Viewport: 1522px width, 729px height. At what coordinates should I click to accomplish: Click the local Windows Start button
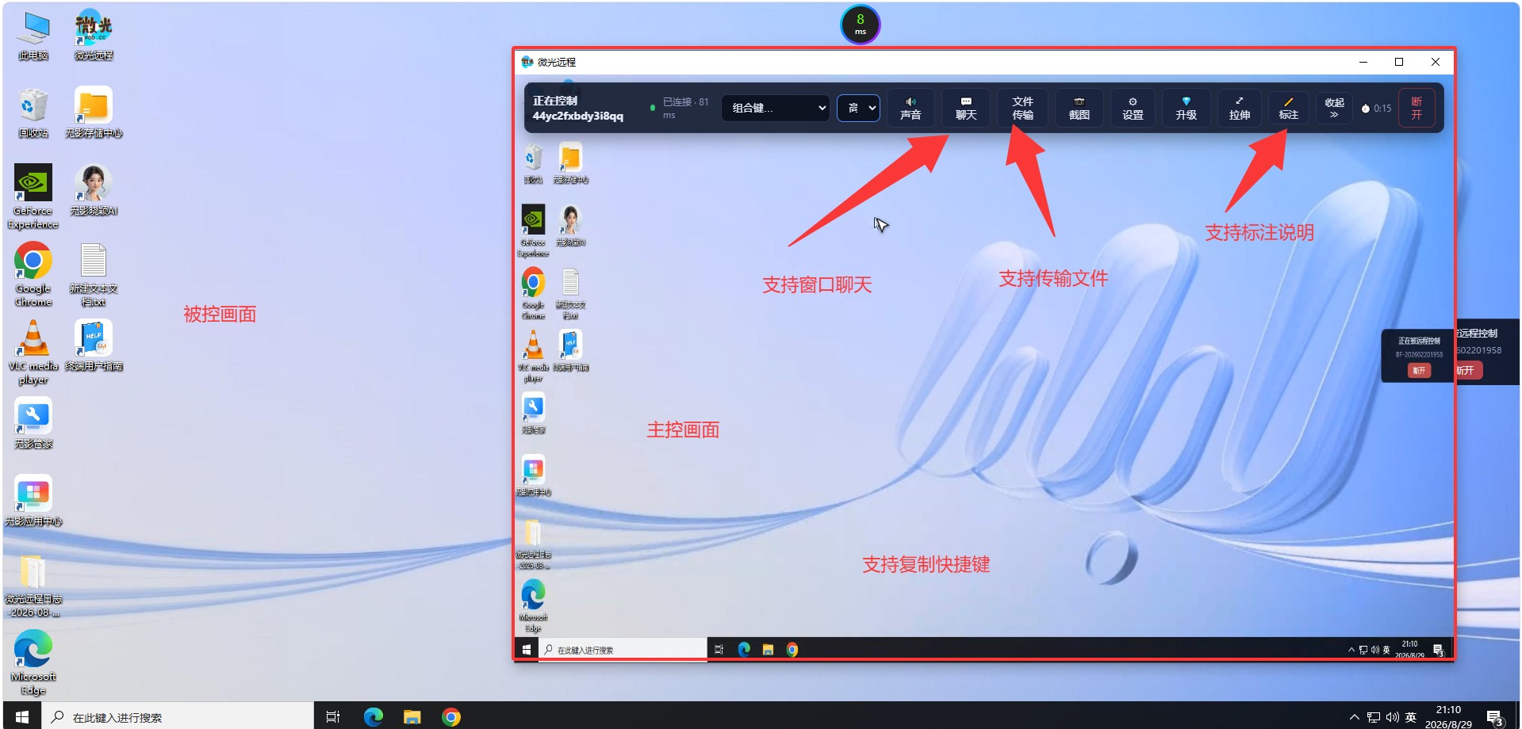(22, 716)
